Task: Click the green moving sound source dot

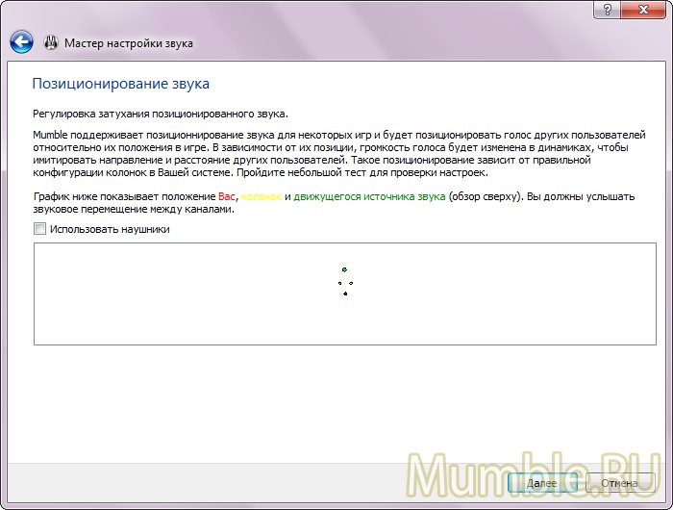Action: pyautogui.click(x=344, y=270)
